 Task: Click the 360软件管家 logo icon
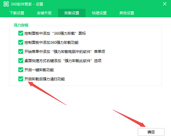(6, 4)
